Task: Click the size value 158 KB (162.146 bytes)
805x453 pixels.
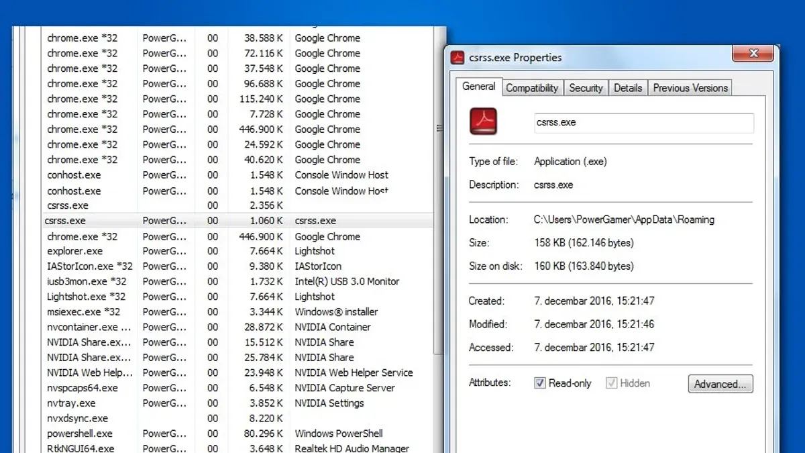Action: click(584, 243)
